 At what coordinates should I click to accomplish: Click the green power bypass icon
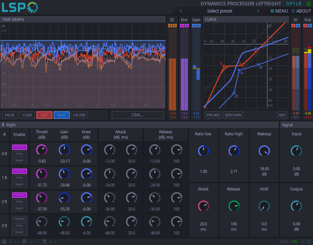pyautogui.click(x=309, y=4)
